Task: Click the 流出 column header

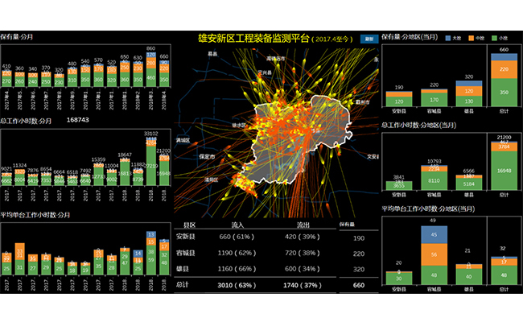Action: [x=303, y=225]
